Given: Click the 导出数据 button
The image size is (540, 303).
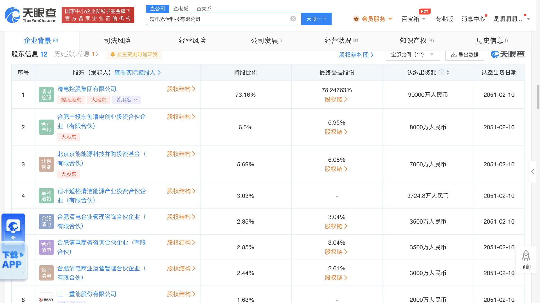Looking at the screenshot, I should (x=465, y=55).
